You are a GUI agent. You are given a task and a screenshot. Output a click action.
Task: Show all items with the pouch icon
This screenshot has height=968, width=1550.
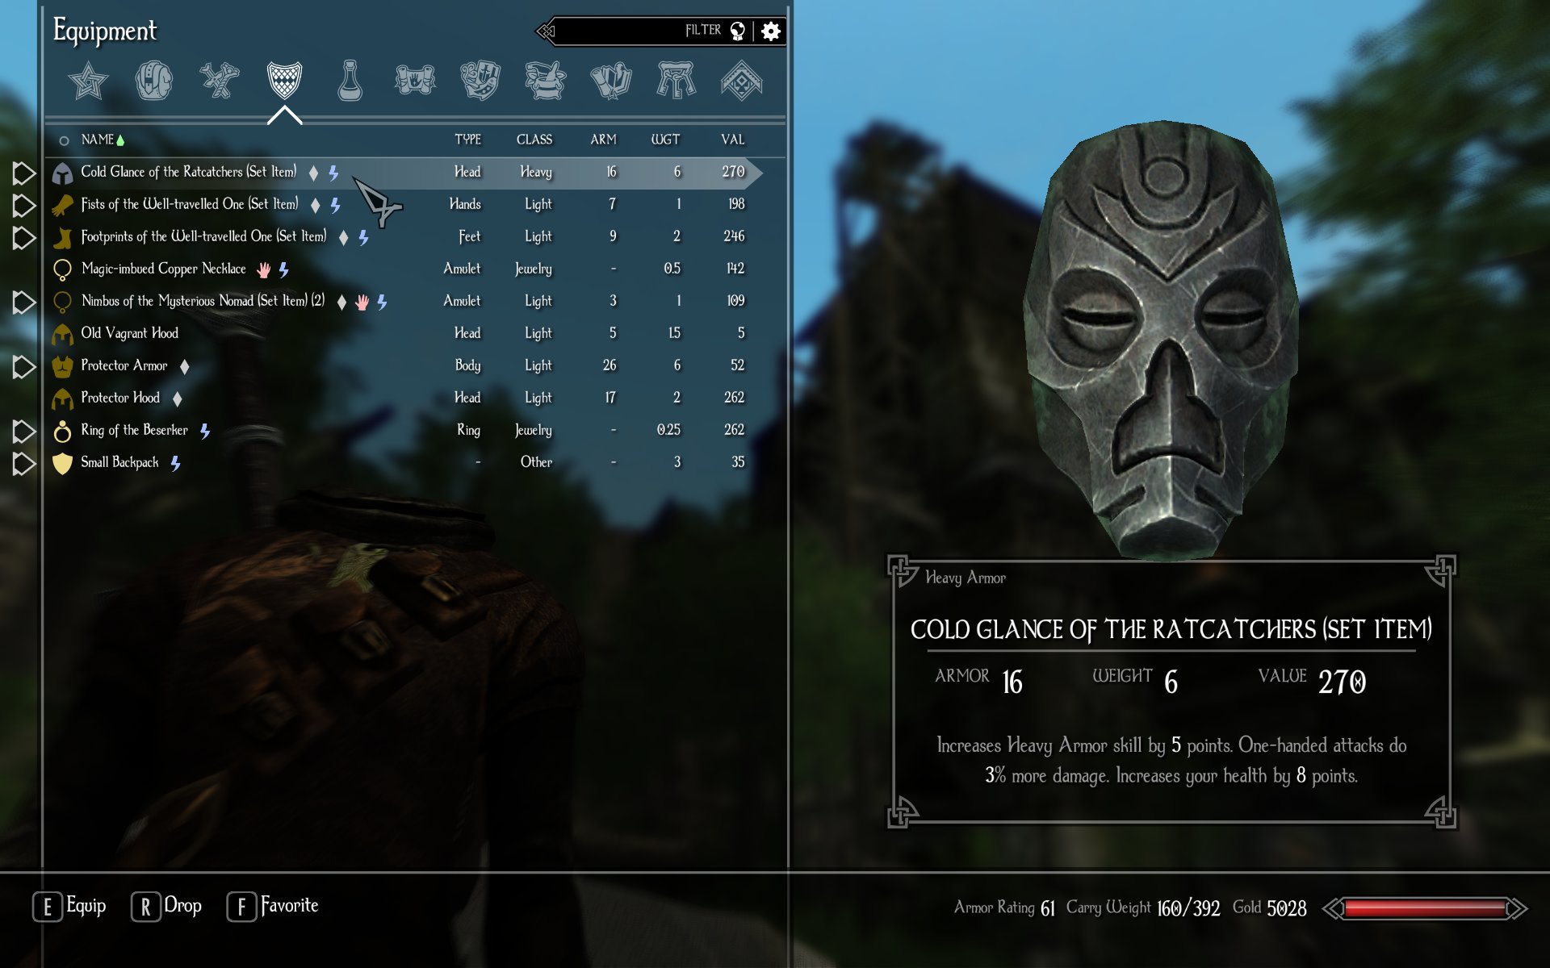pos(153,81)
